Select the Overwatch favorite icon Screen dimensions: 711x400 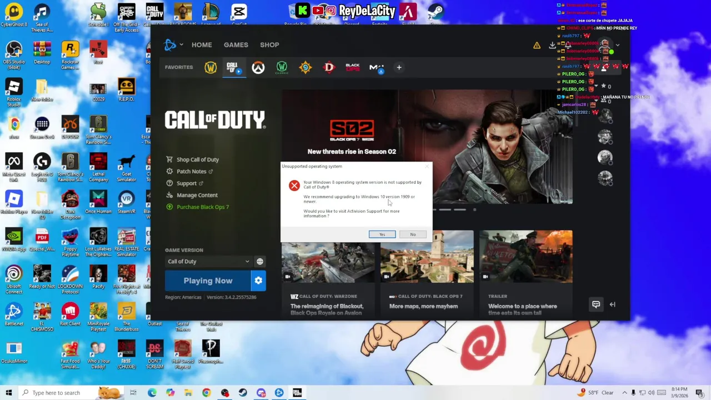pyautogui.click(x=258, y=67)
